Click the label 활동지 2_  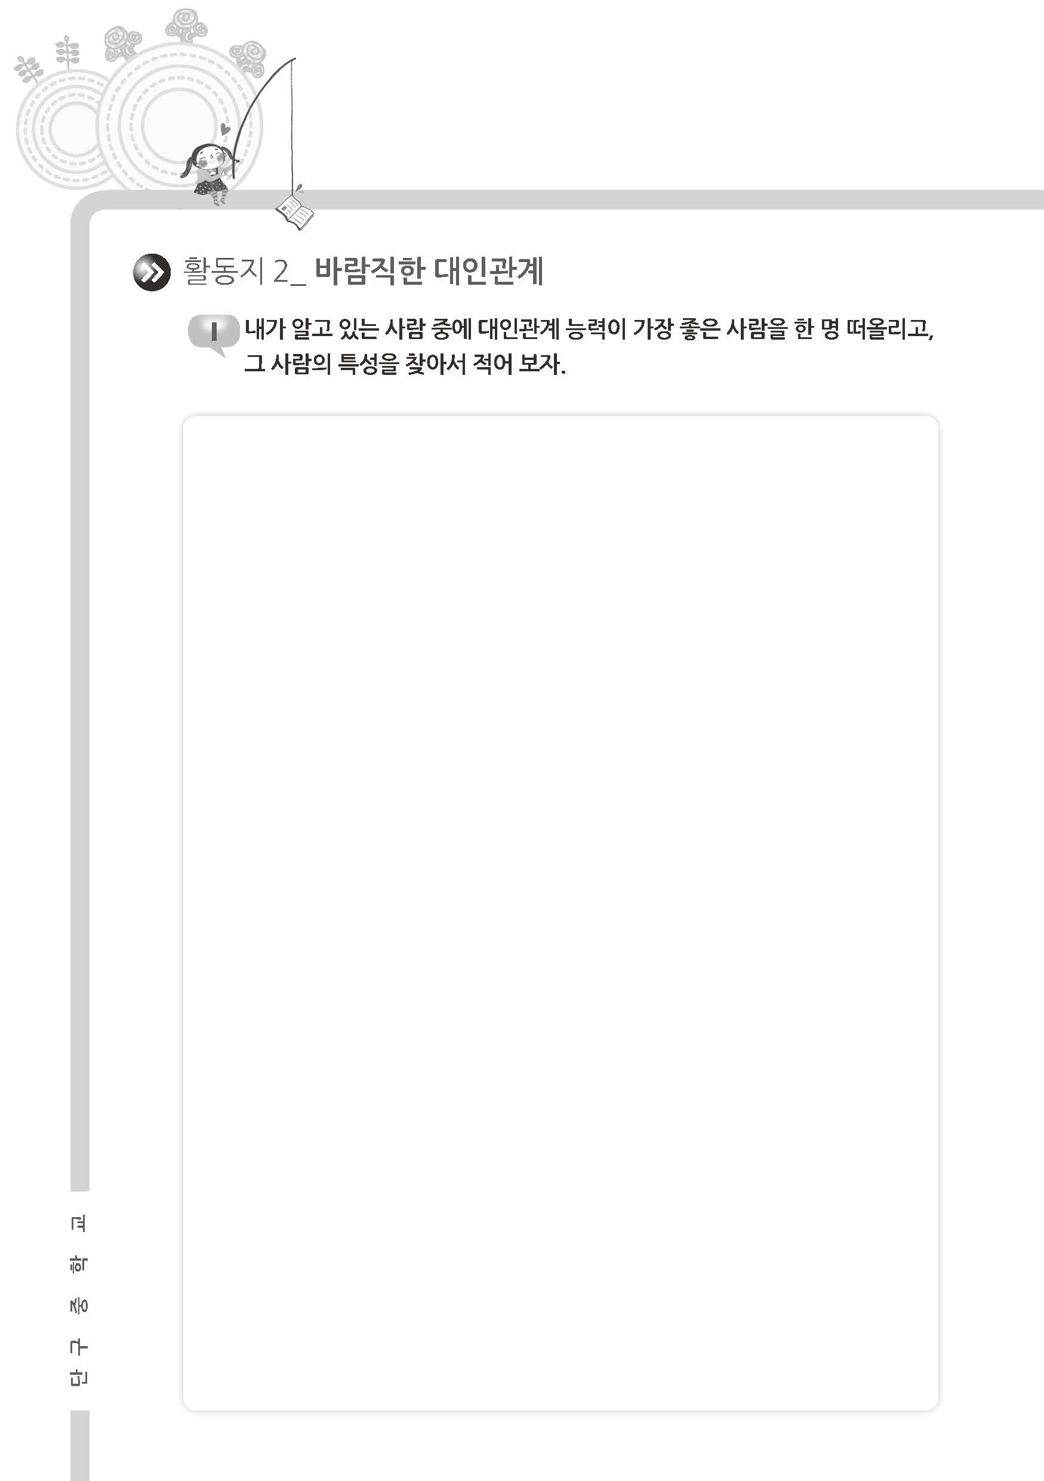click(244, 272)
